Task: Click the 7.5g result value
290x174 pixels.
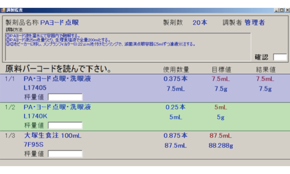Action: point(265,89)
